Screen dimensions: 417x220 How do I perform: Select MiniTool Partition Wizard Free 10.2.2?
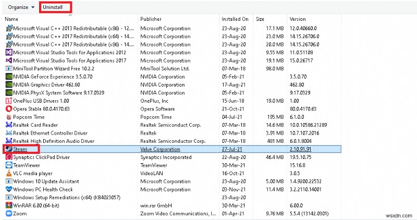tap(54, 68)
